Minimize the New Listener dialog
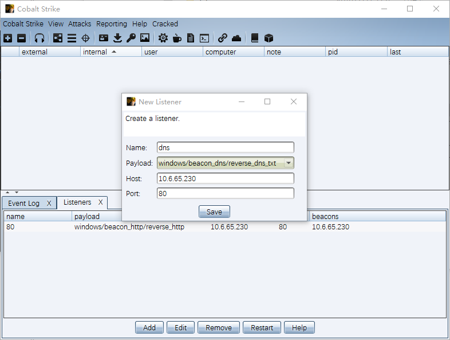 pos(242,101)
